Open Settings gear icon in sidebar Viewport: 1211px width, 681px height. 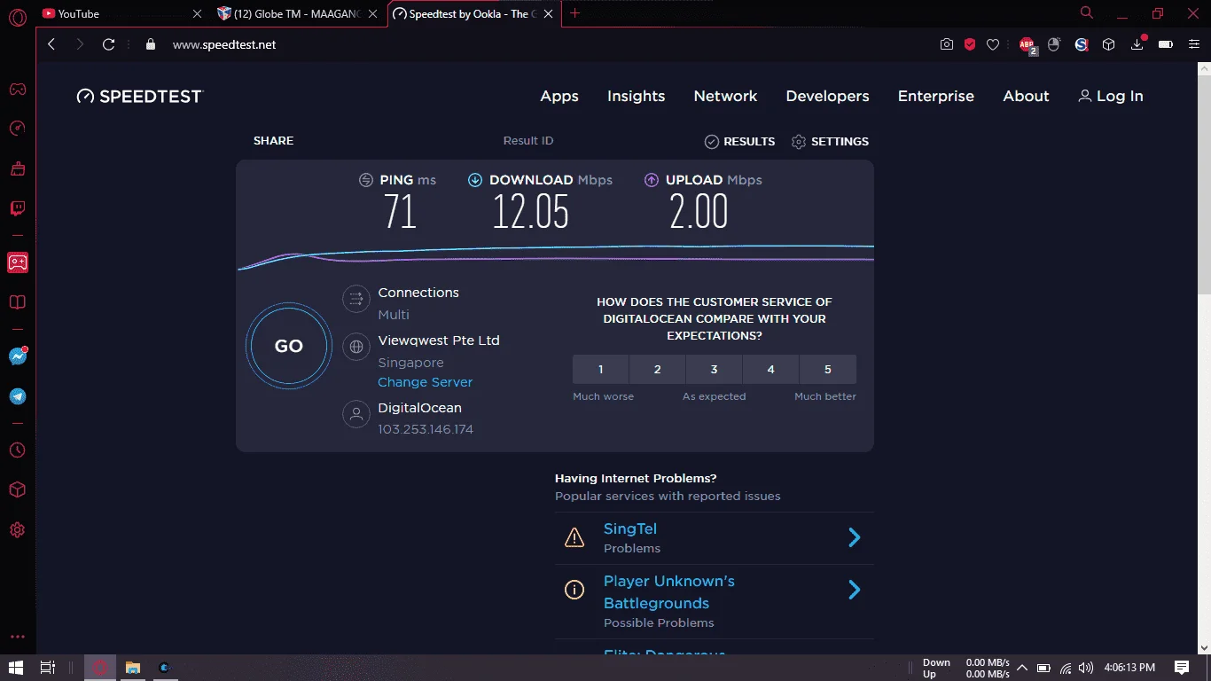click(x=17, y=530)
